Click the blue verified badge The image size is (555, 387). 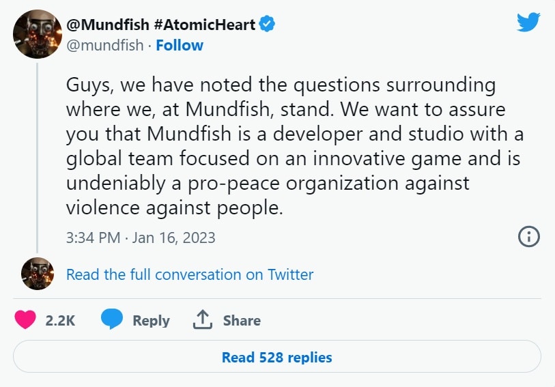(x=268, y=25)
